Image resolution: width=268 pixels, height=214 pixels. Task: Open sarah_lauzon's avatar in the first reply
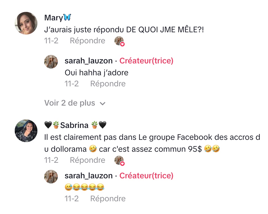pos(51,61)
